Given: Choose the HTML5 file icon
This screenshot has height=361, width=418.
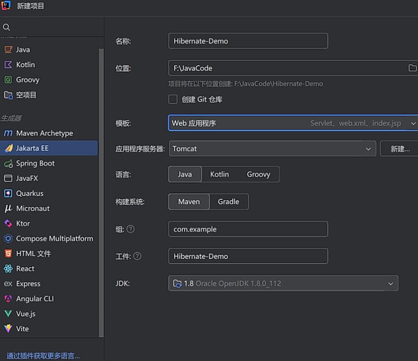Looking at the screenshot, I should (8, 253).
